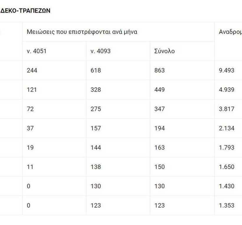Click the cell showing 9.493
The width and height of the screenshot is (242, 225).
tap(227, 70)
